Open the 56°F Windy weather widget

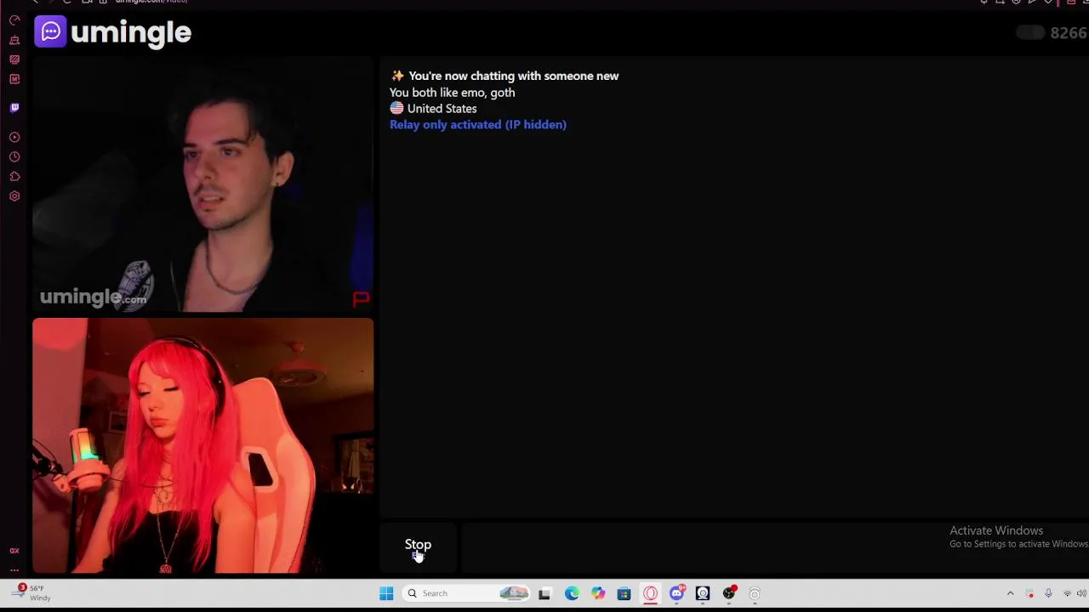pyautogui.click(x=31, y=592)
